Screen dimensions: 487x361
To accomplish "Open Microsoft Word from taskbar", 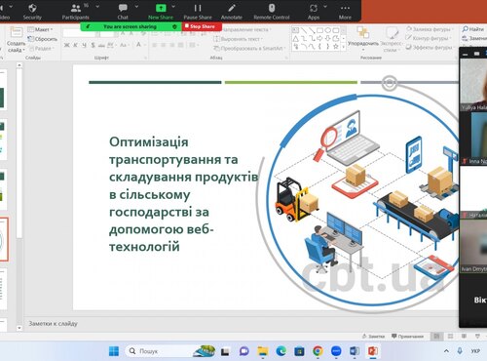I will pos(355,351).
